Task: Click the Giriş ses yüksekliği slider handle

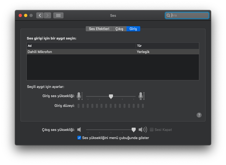Action: 111,96
